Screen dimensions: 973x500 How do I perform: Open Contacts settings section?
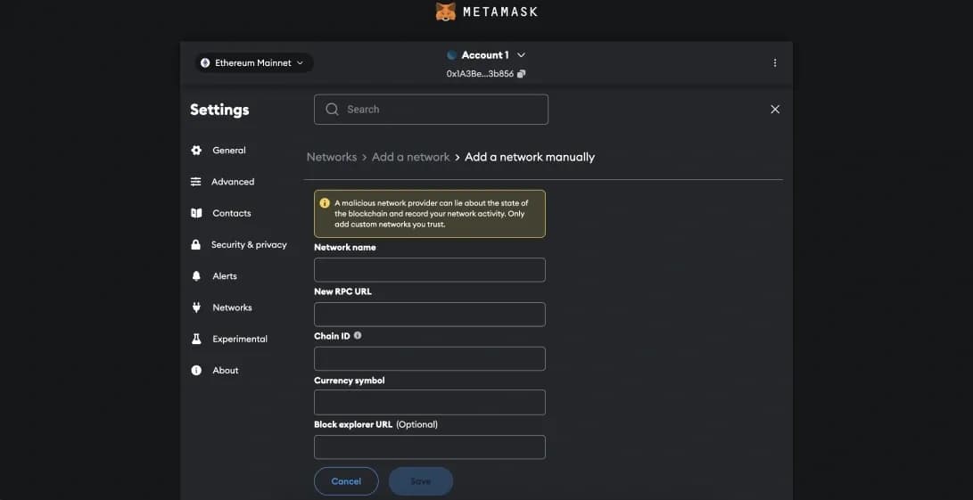pyautogui.click(x=232, y=213)
